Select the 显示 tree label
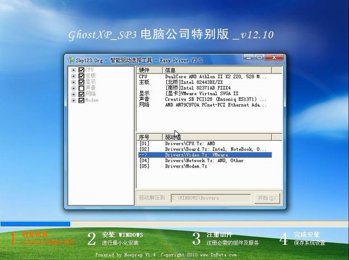The width and height of the screenshot is (349, 260). [x=91, y=82]
